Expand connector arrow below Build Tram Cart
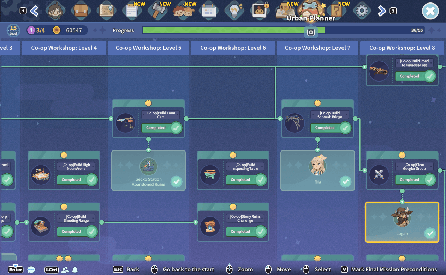446x275 pixels. point(148,150)
